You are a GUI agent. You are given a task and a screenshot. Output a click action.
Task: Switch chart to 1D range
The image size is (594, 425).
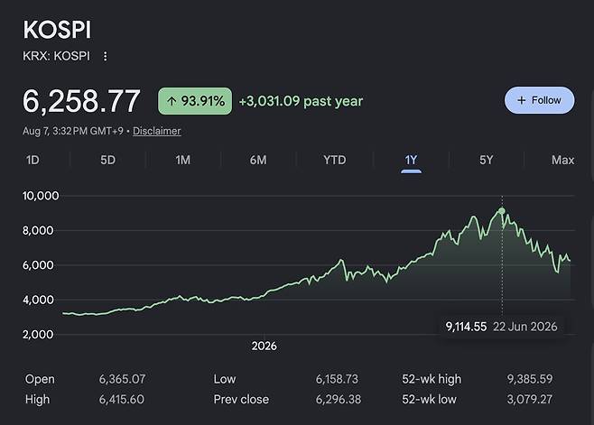(33, 160)
